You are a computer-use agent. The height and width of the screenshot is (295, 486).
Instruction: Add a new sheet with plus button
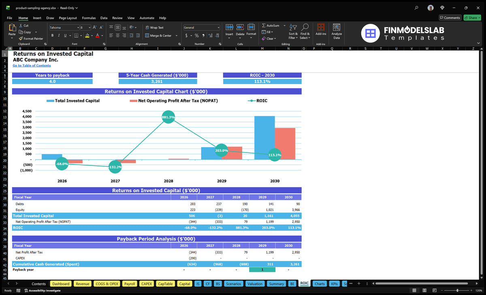(x=358, y=283)
